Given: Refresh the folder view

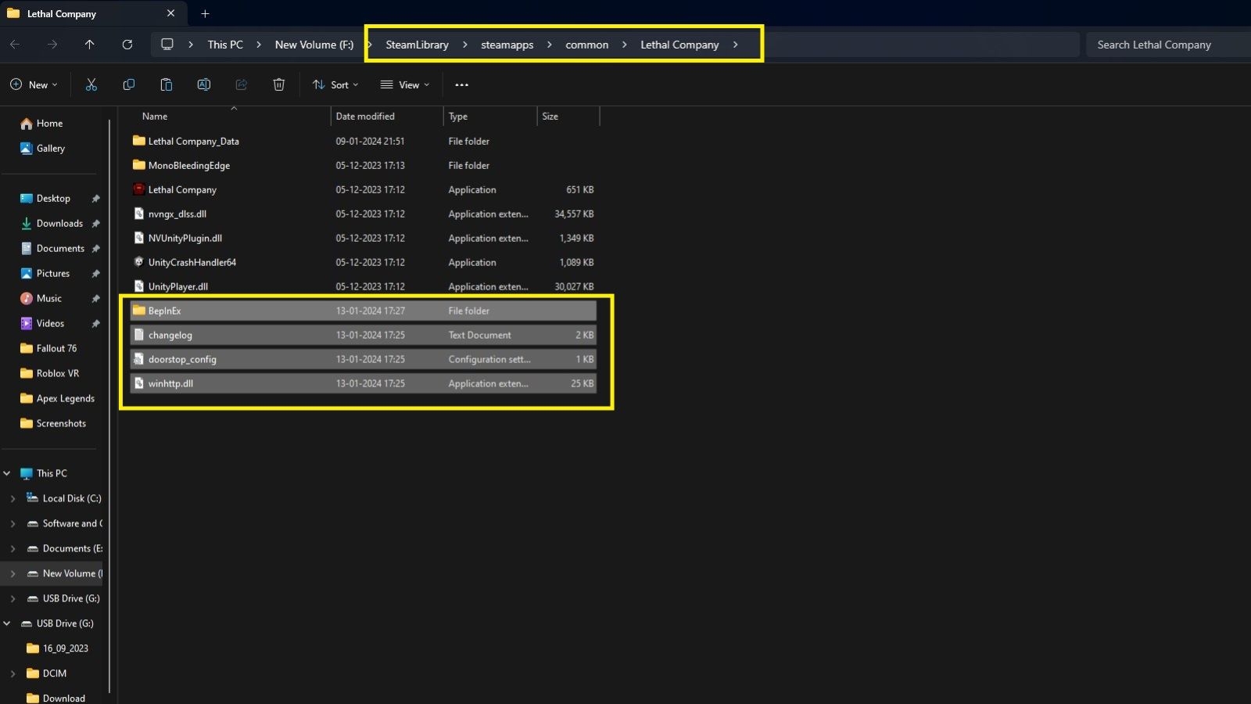Looking at the screenshot, I should (127, 44).
